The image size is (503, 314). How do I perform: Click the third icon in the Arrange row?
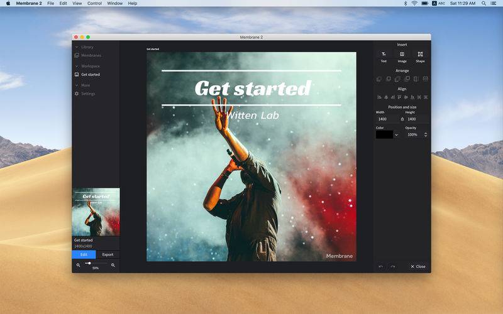[x=397, y=79]
